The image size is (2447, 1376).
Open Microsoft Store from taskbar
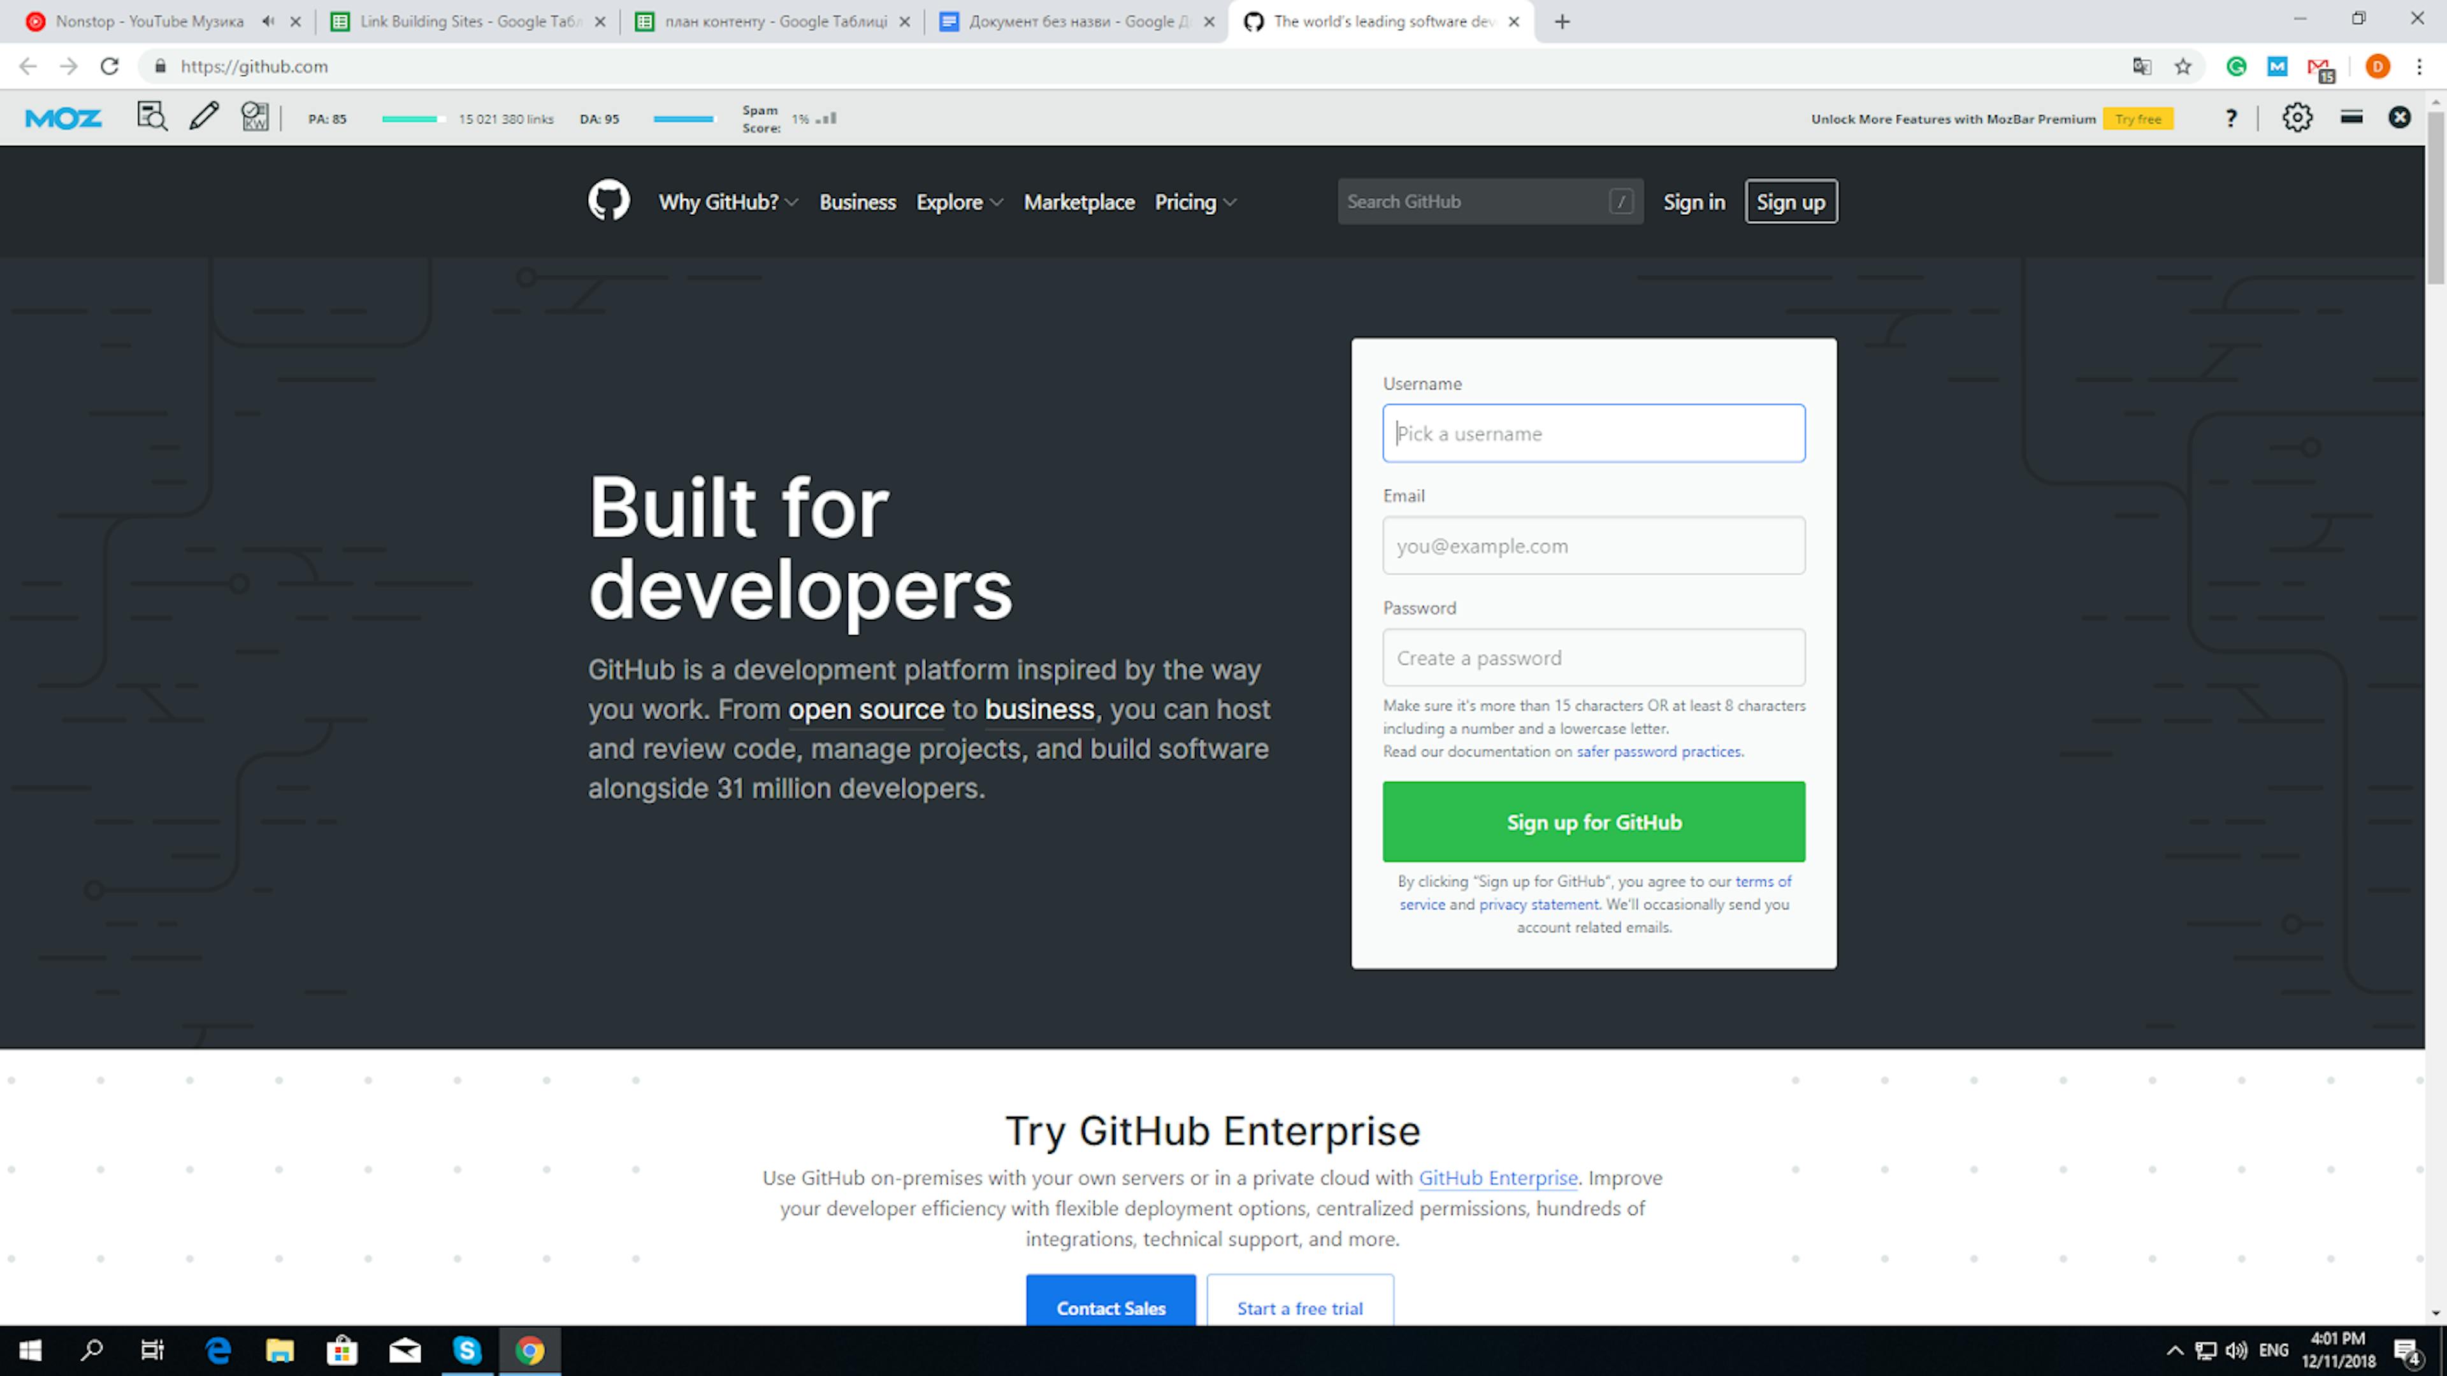tap(342, 1351)
